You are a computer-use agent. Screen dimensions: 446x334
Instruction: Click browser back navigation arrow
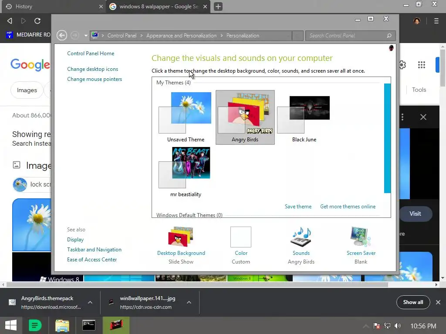coord(10,21)
